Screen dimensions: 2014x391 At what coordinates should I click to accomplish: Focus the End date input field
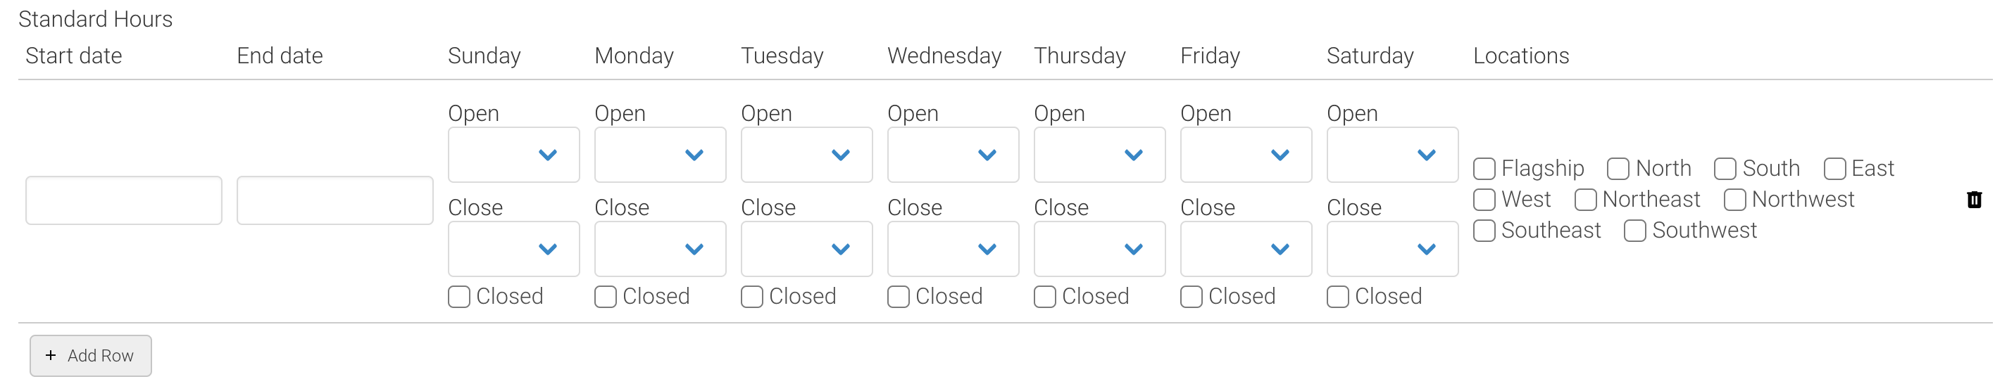point(334,200)
